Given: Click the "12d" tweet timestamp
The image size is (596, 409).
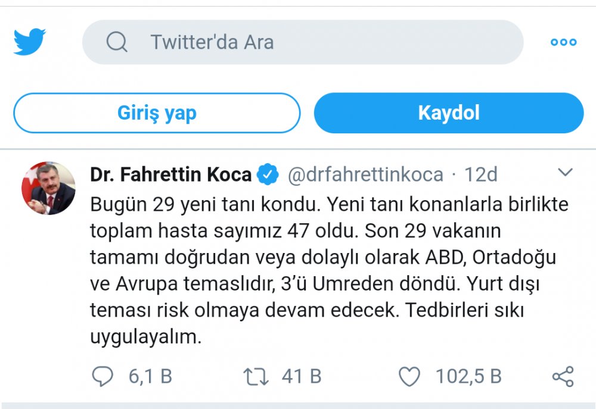Looking at the screenshot, I should (x=480, y=175).
